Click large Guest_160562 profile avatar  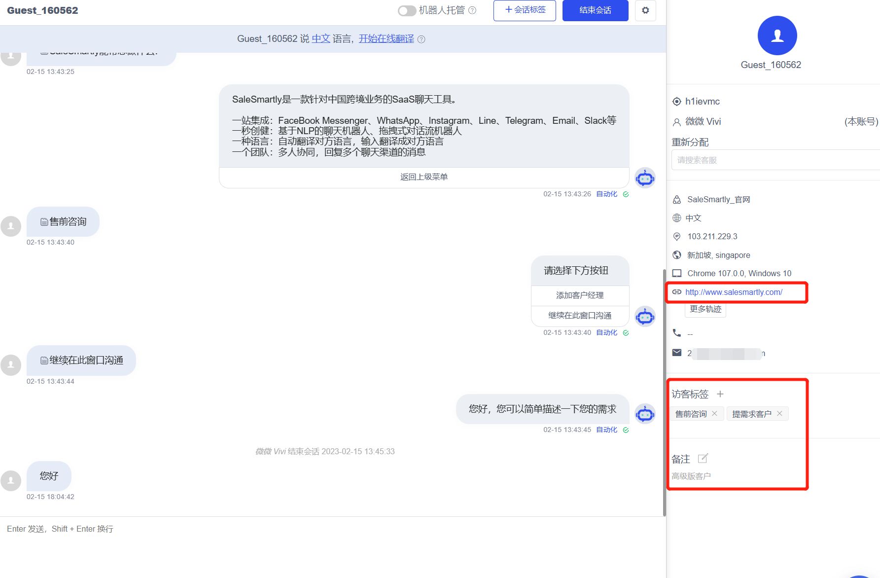[x=777, y=36]
